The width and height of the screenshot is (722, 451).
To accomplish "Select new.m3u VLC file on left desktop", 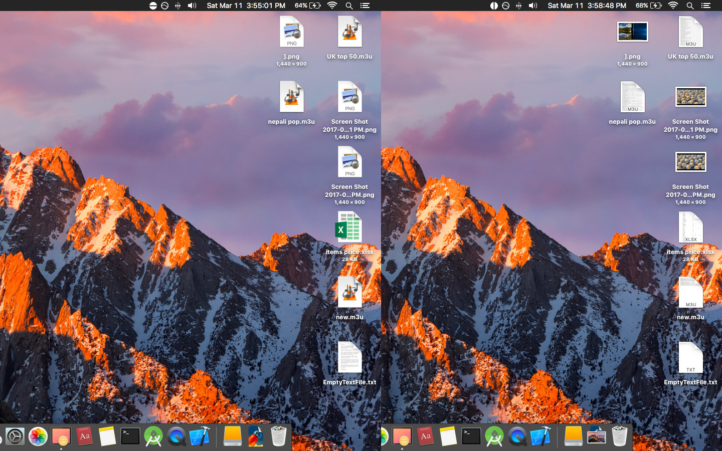I will (x=349, y=292).
